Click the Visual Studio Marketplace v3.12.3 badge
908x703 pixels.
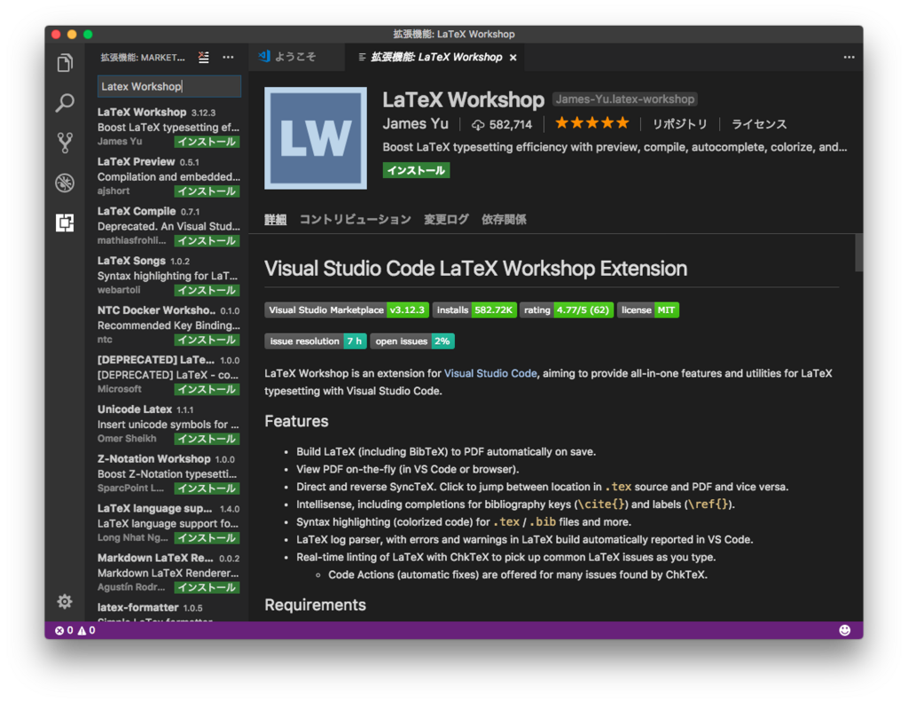(347, 309)
